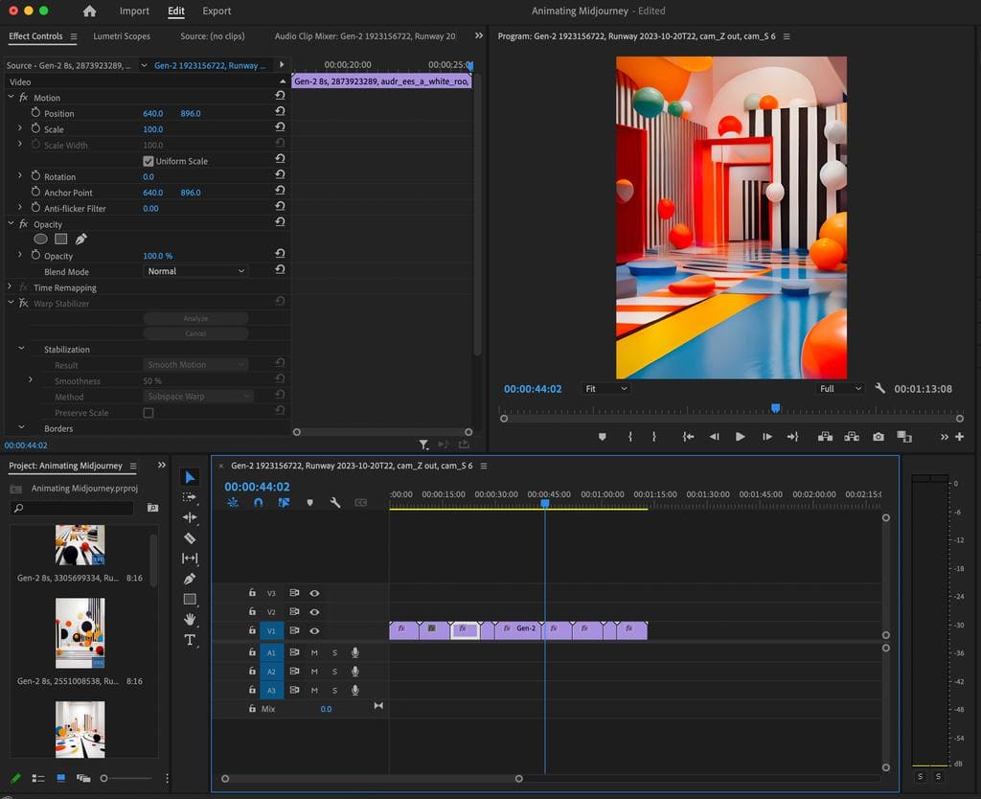The image size is (981, 799).
Task: Switch to the Lumetri Scopes tab
Action: point(122,36)
